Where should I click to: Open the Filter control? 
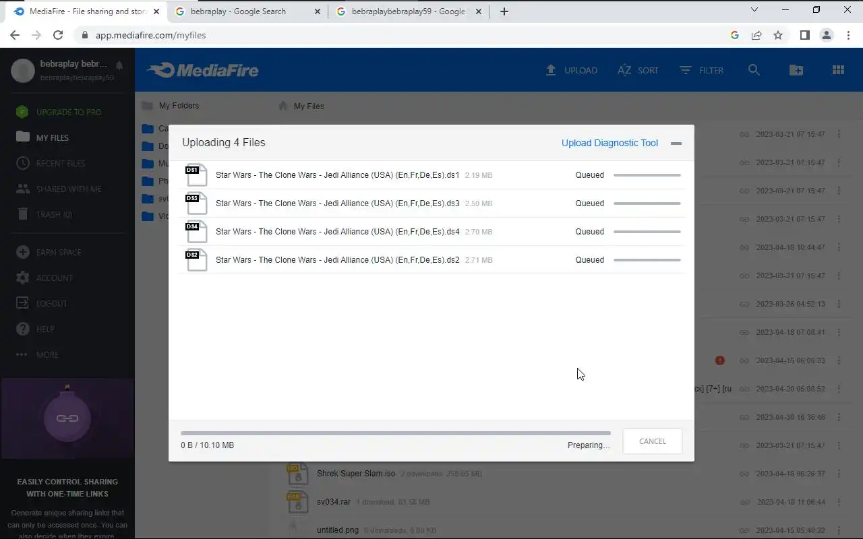point(701,70)
